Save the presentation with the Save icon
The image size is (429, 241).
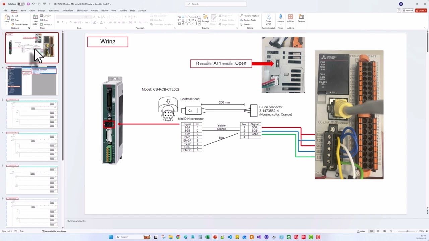(28, 4)
